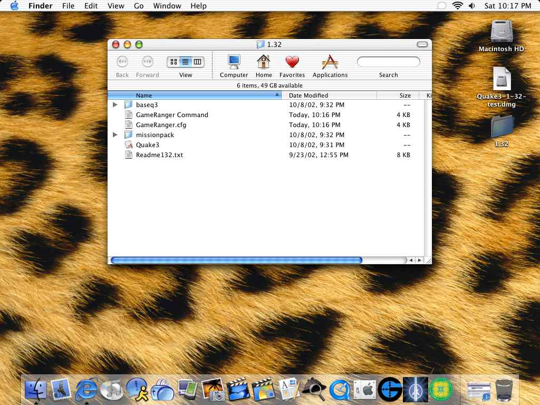Reverse sort order arrow in Name header

(x=277, y=95)
